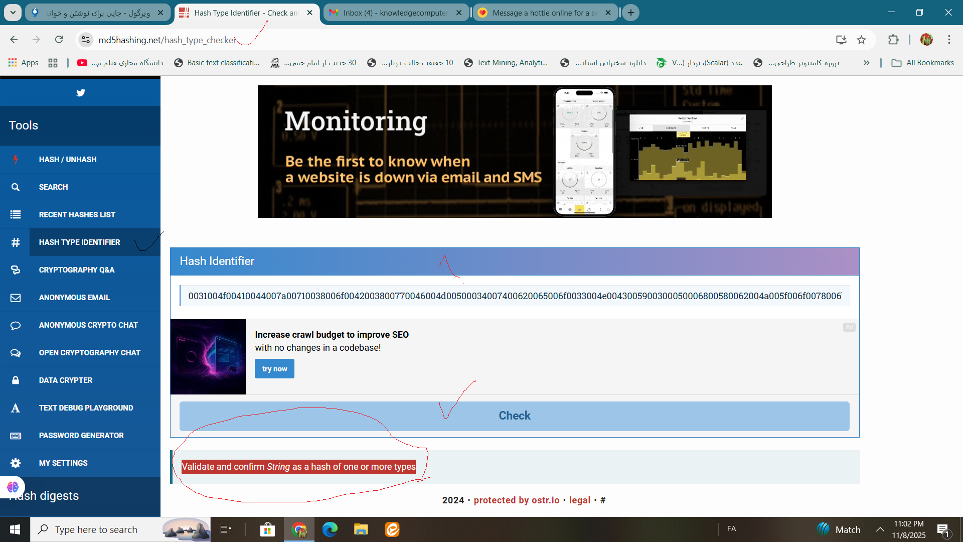This screenshot has height=542, width=963.
Task: Open the browser Extensions puzzle icon
Action: pos(893,40)
